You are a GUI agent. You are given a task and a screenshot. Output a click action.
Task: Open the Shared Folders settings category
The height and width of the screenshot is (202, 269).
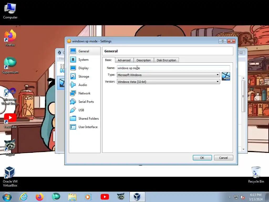point(85,119)
